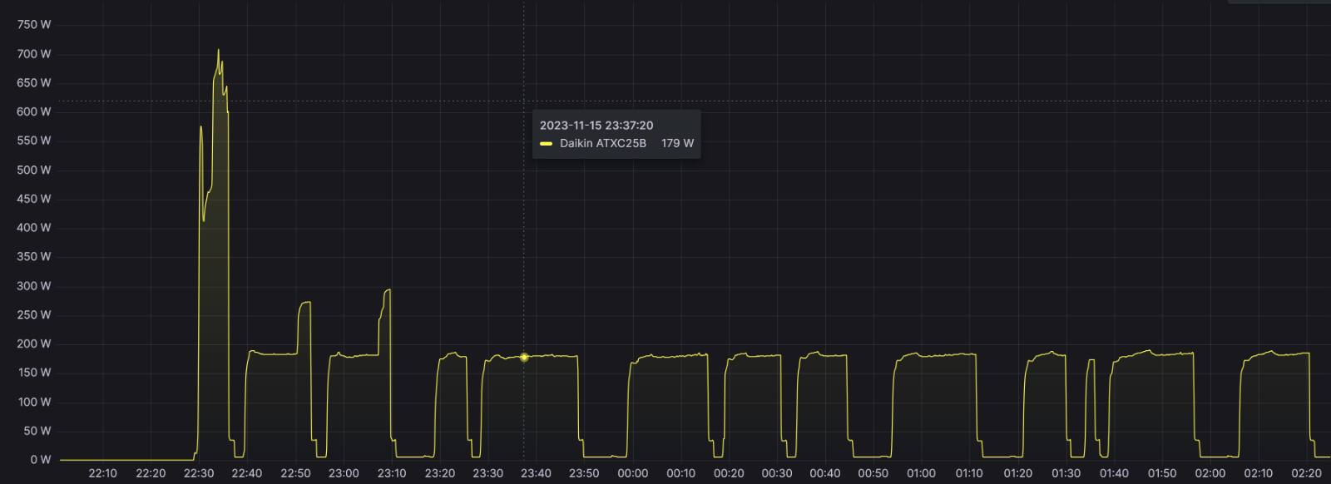Select the 550 W axis label
1331x484 pixels.
click(34, 141)
